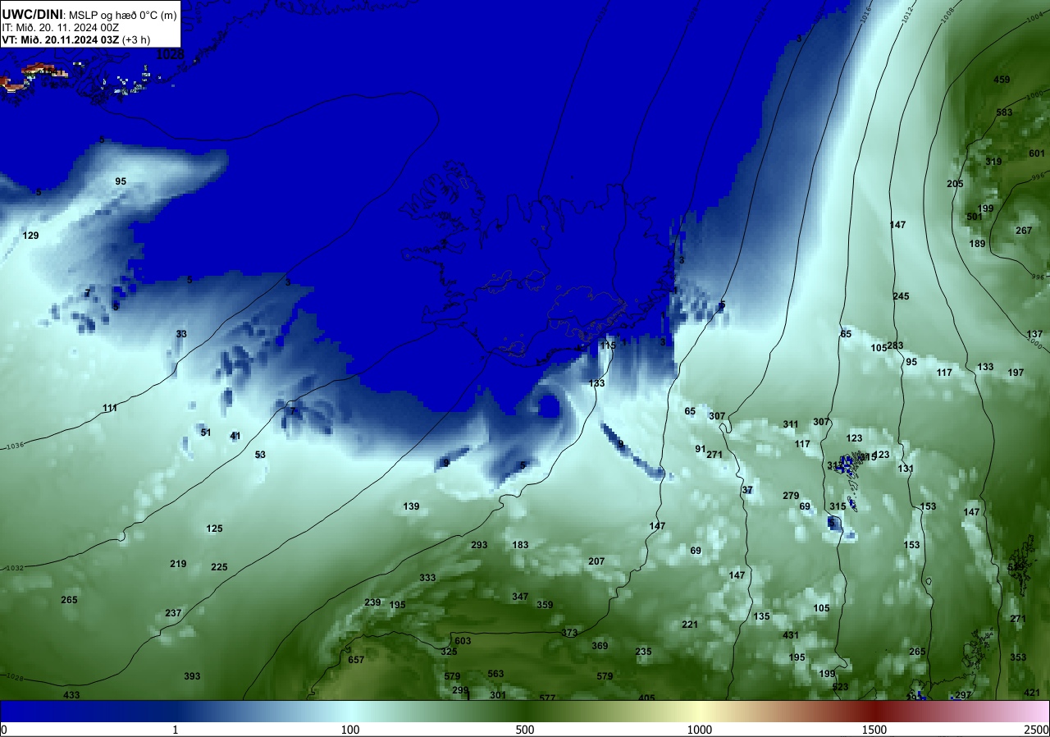Click the 603 height value on the map
This screenshot has width=1050, height=737.
tap(463, 641)
